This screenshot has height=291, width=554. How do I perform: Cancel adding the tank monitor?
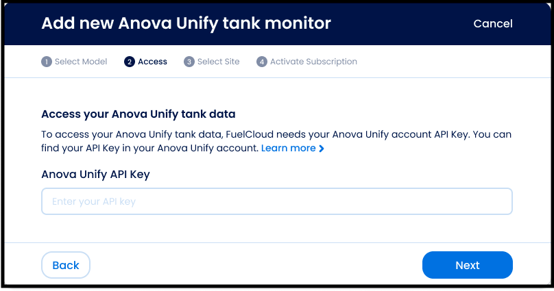(x=492, y=24)
